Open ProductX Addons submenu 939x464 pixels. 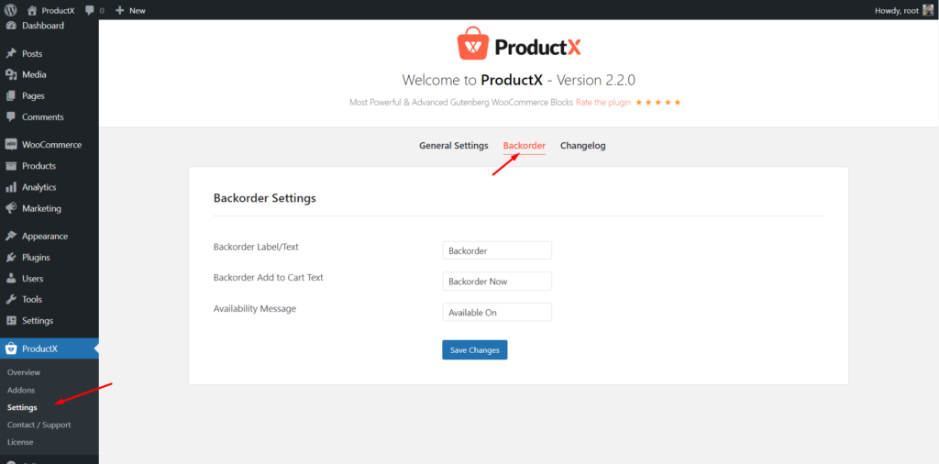click(21, 390)
